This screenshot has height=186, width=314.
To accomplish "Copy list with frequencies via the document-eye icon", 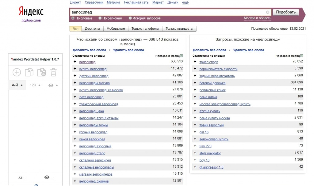I will (42, 72).
